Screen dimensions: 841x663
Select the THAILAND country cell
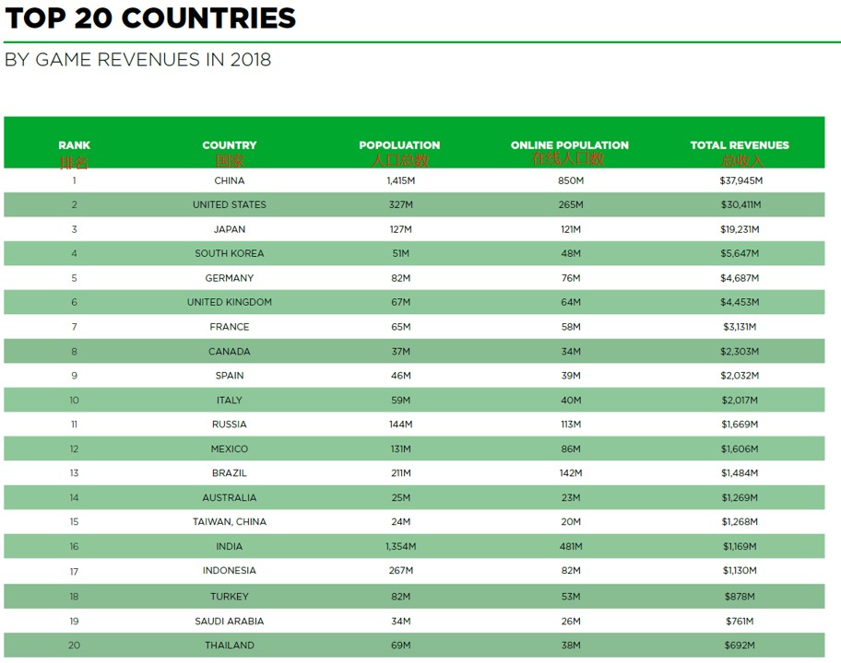coord(230,646)
